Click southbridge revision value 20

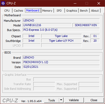click(95, 41)
